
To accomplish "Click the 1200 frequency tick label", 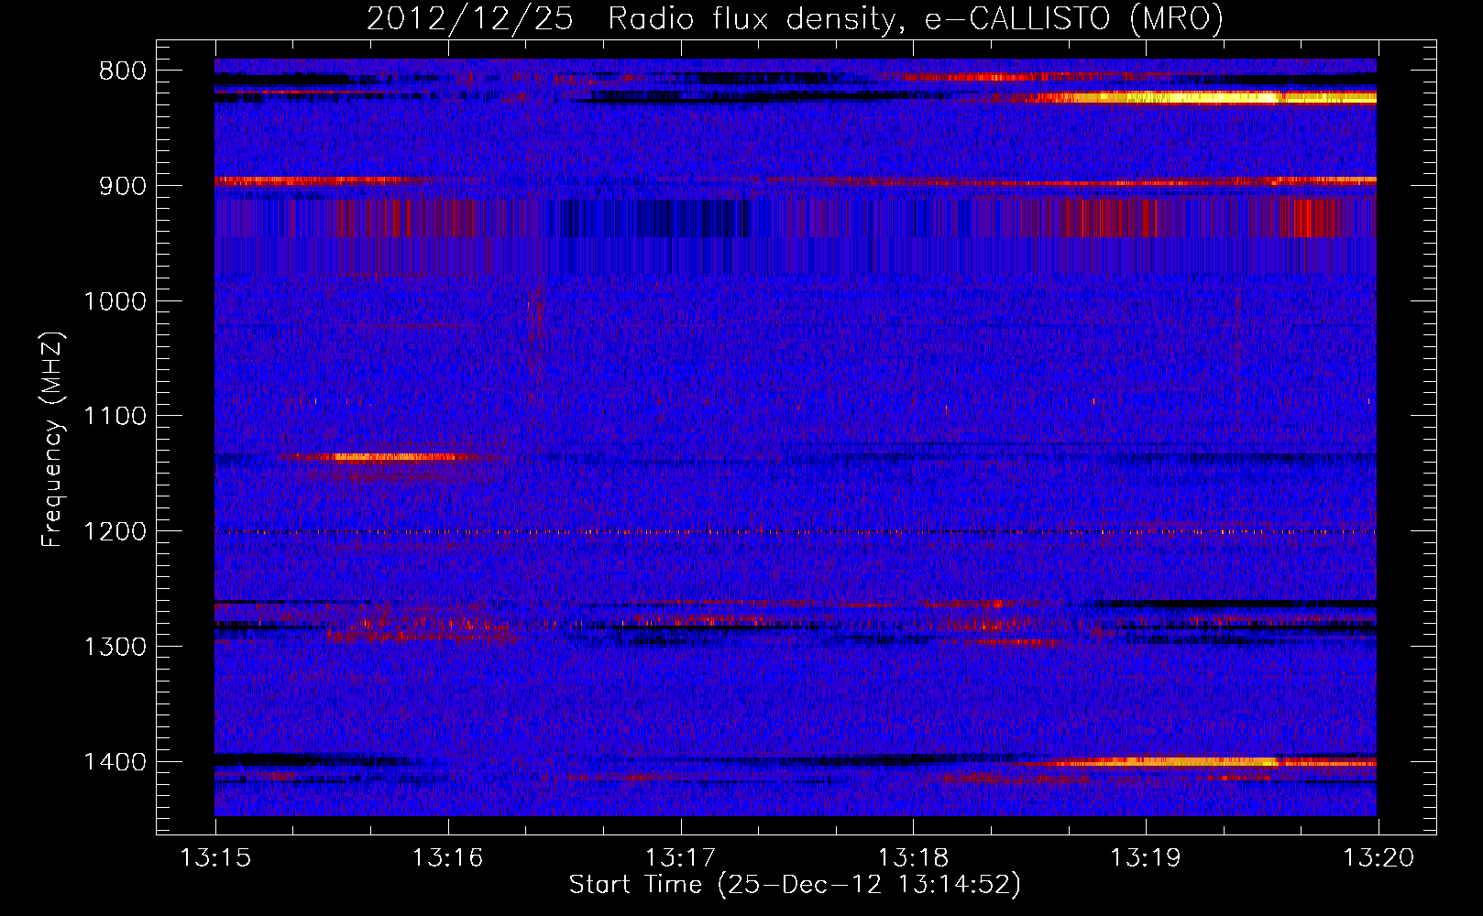I will tap(115, 532).
